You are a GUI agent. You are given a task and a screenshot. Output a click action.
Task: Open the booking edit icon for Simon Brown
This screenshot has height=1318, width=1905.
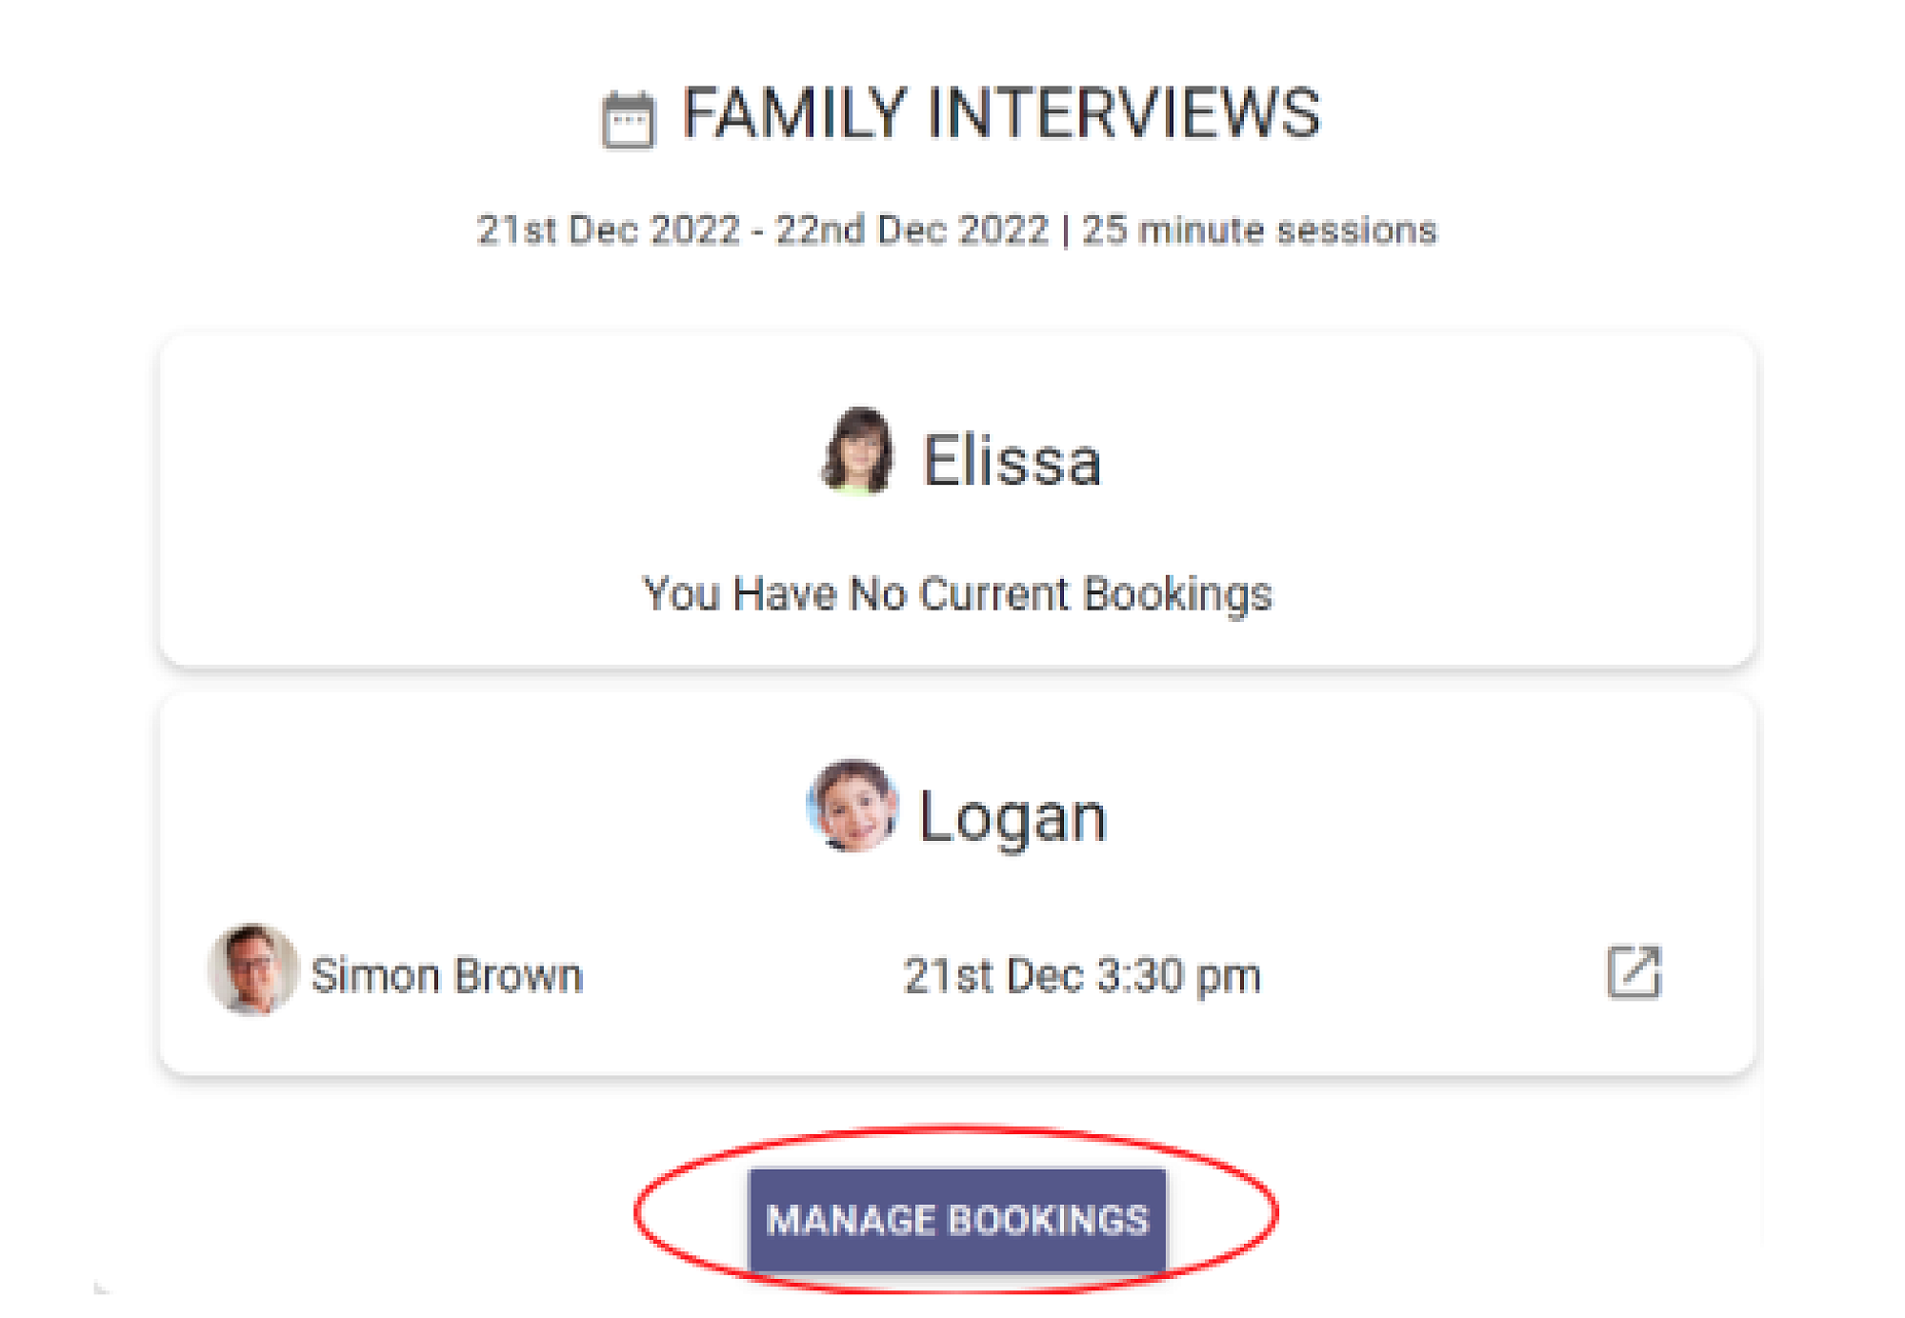tap(1634, 972)
